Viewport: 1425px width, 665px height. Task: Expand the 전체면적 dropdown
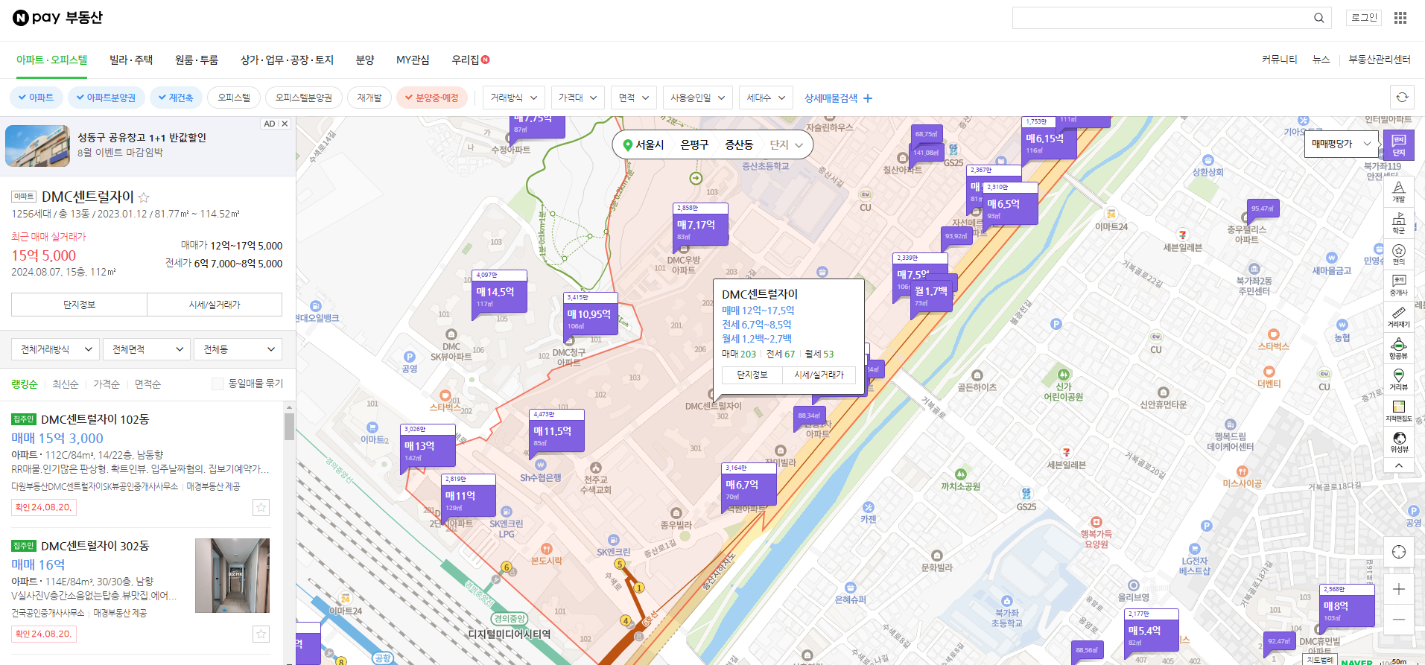[147, 349]
